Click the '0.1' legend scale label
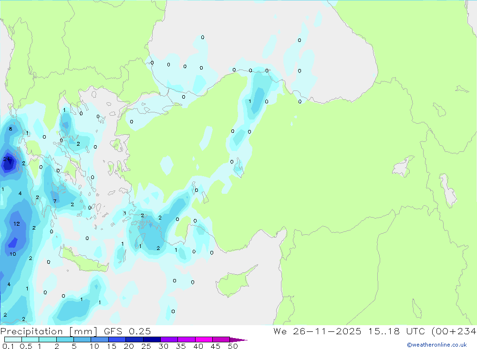Image resolution: width=477 pixels, height=349 pixels. (8, 346)
